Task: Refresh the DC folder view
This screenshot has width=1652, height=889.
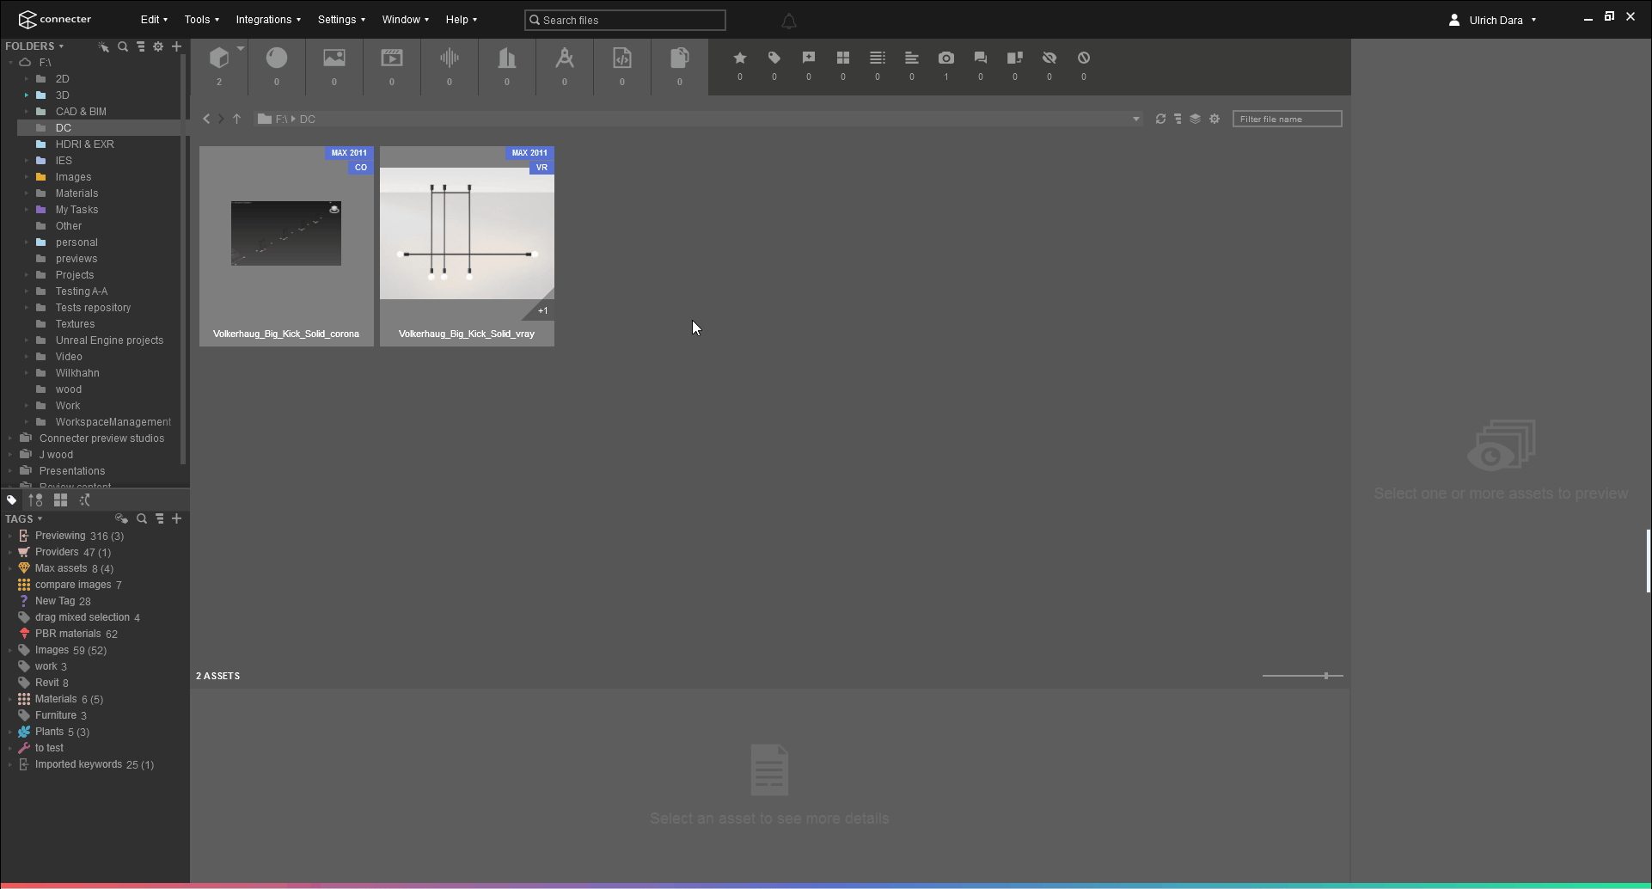Action: [1159, 119]
